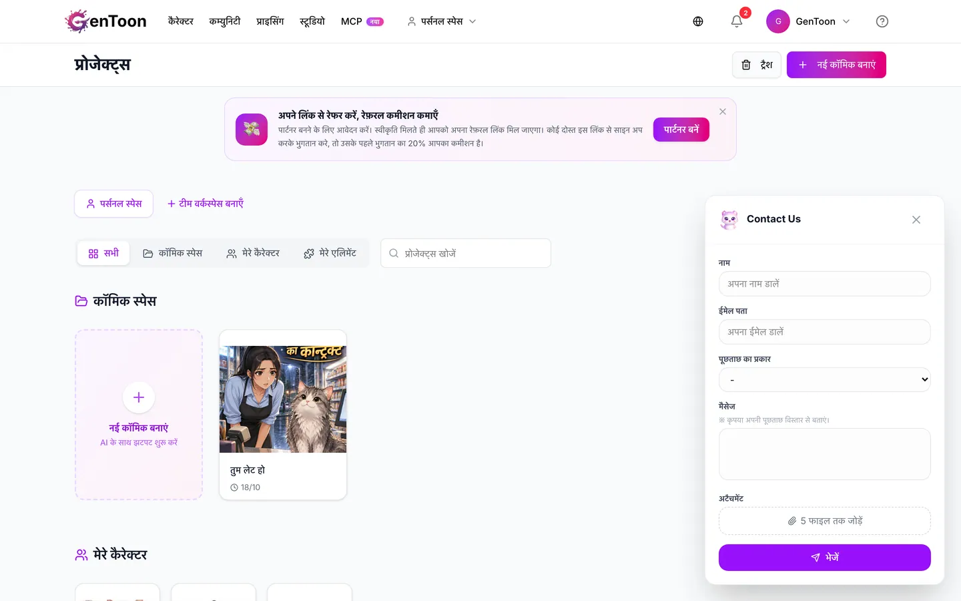This screenshot has width=961, height=601.
Task: Open MCP in the top navigation
Action: (x=362, y=21)
